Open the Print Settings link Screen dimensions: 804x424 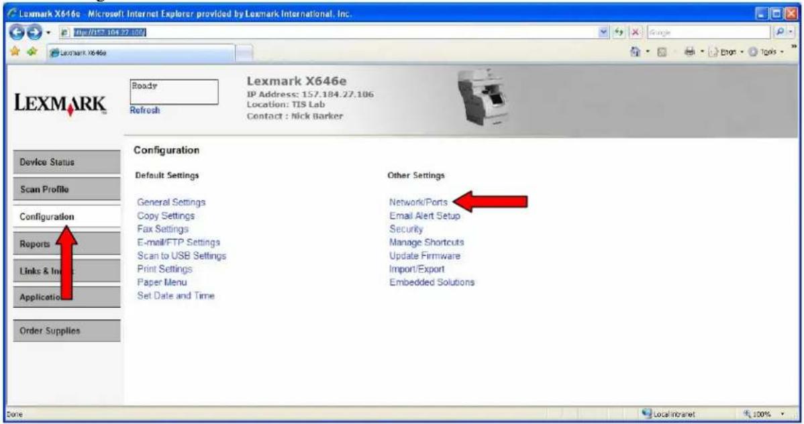click(x=164, y=269)
